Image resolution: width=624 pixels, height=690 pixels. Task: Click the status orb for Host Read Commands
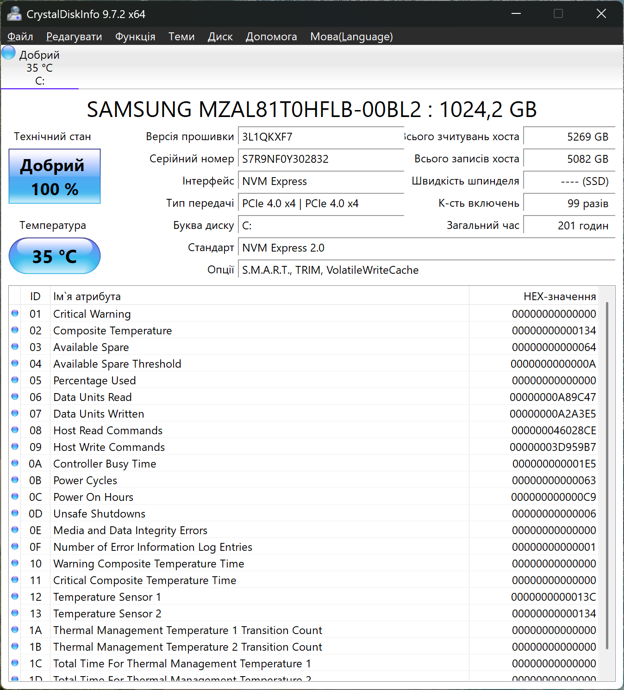15,430
